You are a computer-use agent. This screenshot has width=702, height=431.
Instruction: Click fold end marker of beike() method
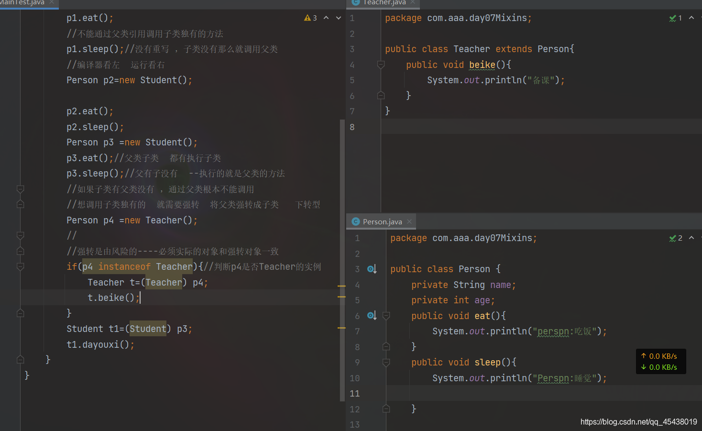click(x=381, y=96)
